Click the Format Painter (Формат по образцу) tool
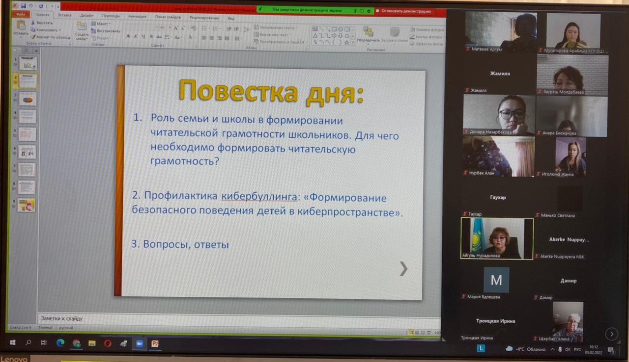Screen dimensions: 629x362 click(x=50, y=37)
